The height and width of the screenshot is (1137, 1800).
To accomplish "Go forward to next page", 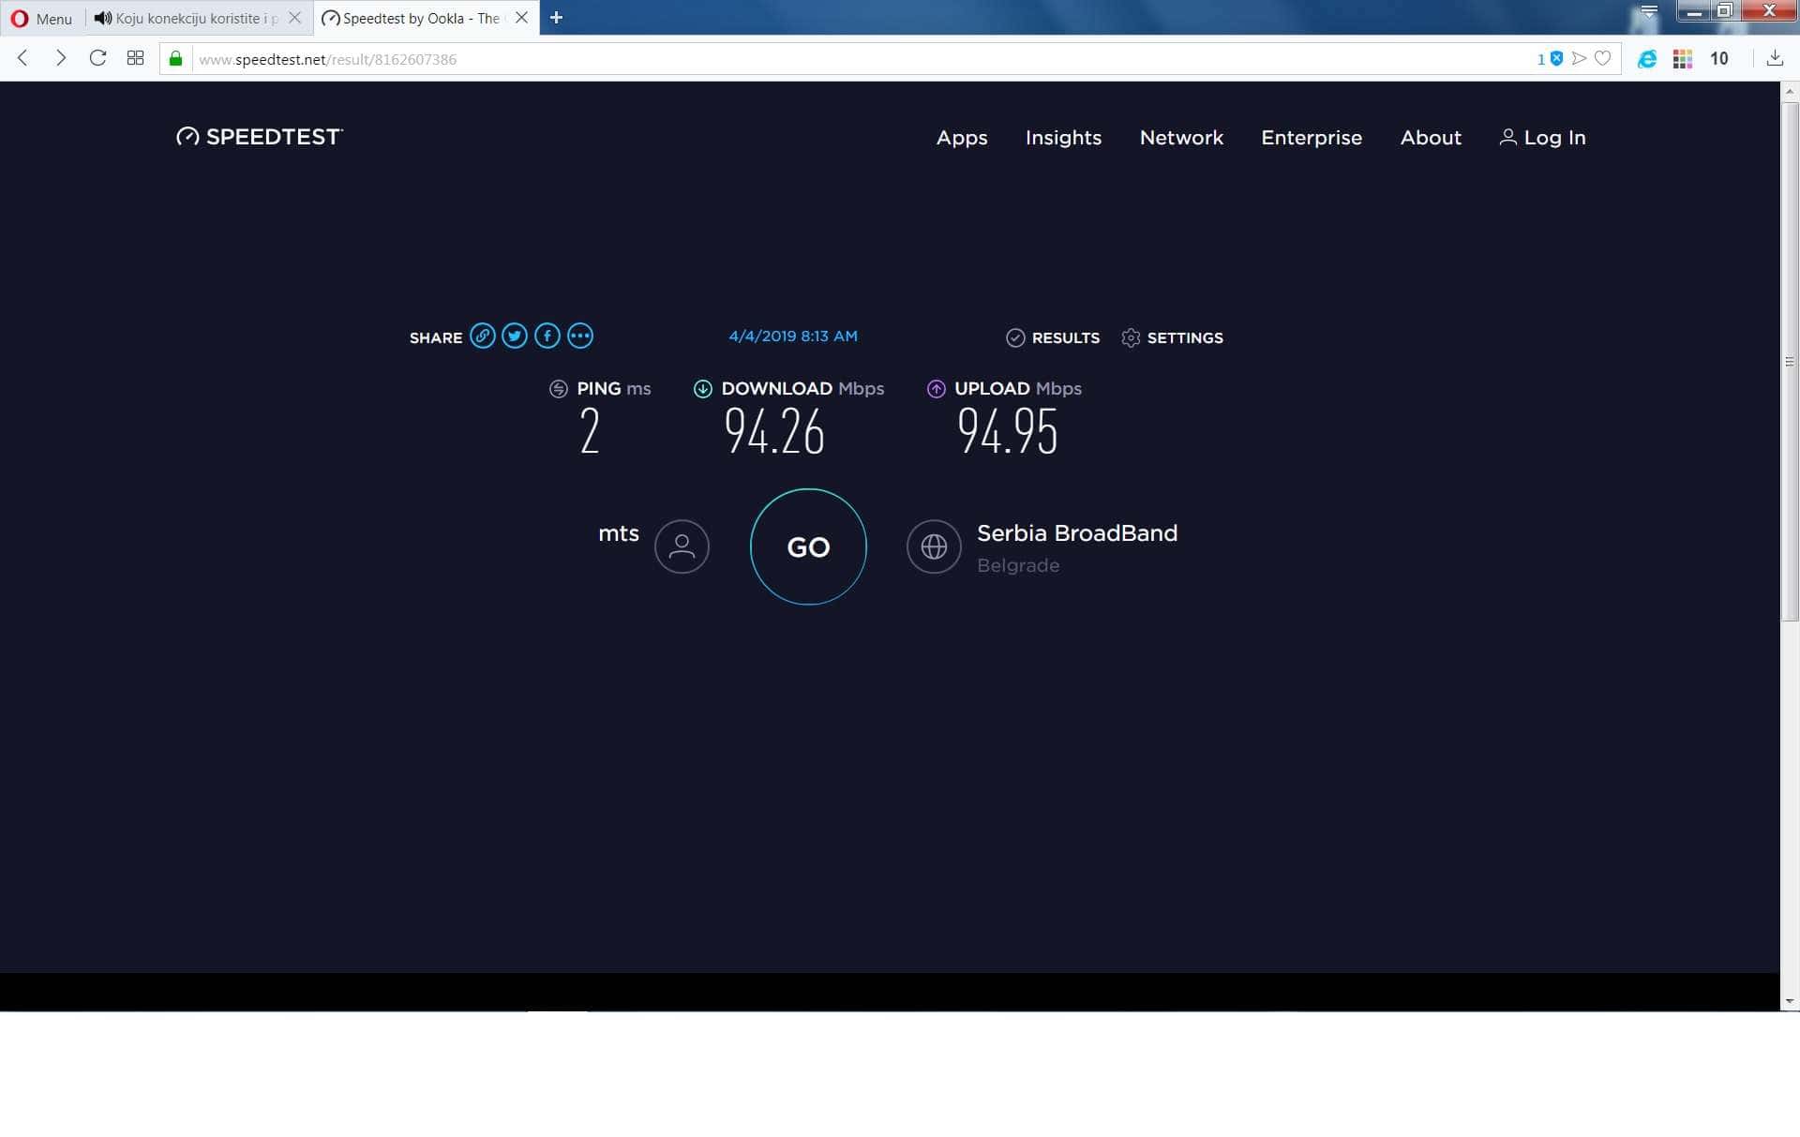I will (x=61, y=58).
